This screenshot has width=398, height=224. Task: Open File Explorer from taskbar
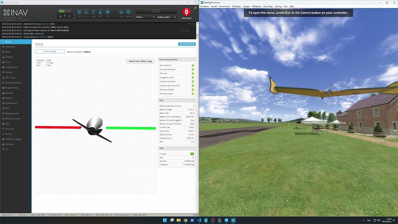coord(178,220)
